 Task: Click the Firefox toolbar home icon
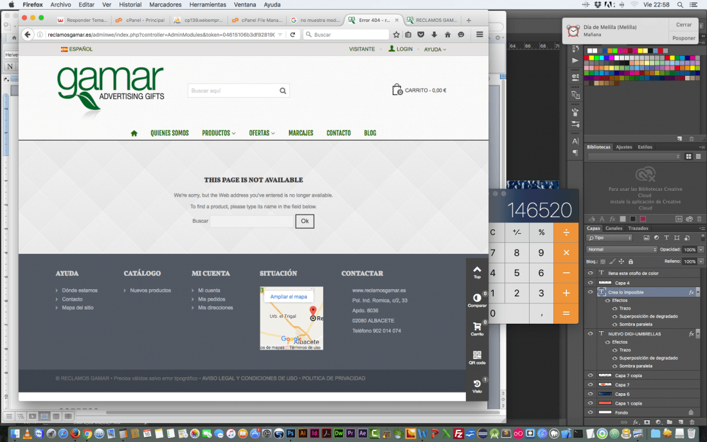(448, 34)
